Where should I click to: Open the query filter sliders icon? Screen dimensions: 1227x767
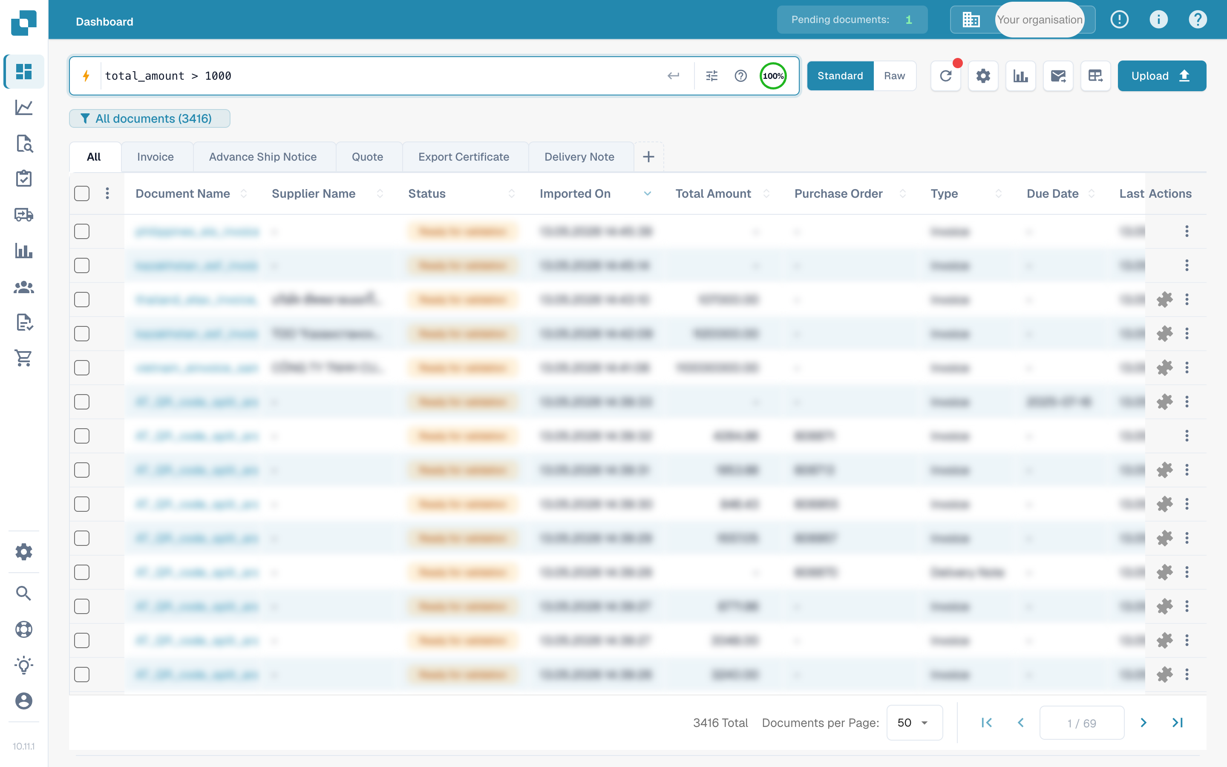pyautogui.click(x=712, y=75)
